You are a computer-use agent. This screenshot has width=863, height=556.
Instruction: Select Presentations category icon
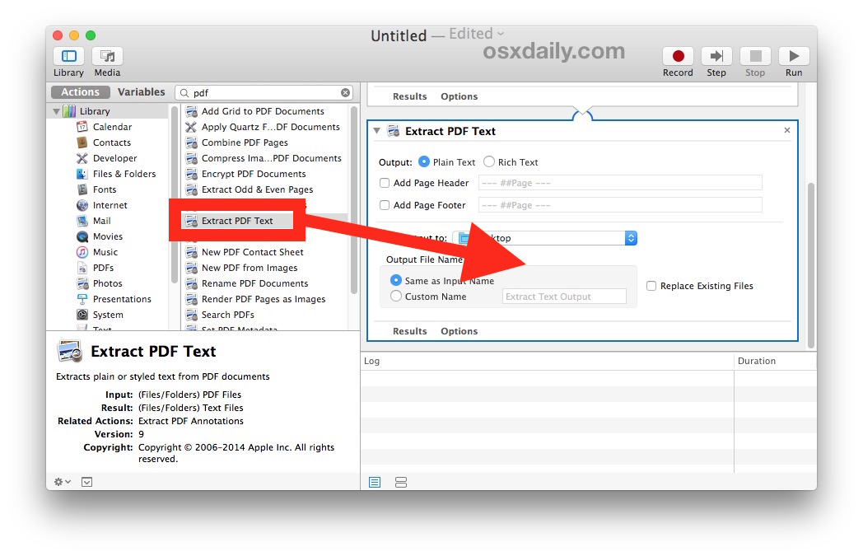(x=82, y=300)
